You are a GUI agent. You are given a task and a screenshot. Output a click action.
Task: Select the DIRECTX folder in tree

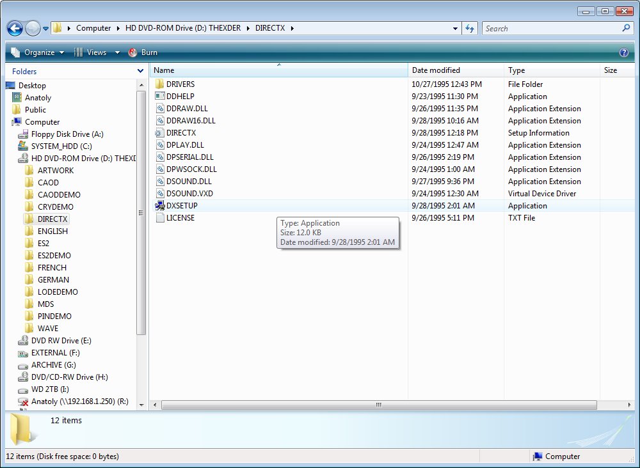52,219
